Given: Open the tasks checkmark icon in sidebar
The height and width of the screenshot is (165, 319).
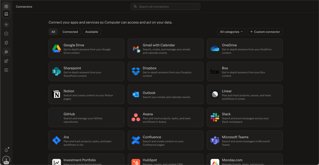Looking at the screenshot, I should tap(6, 34).
